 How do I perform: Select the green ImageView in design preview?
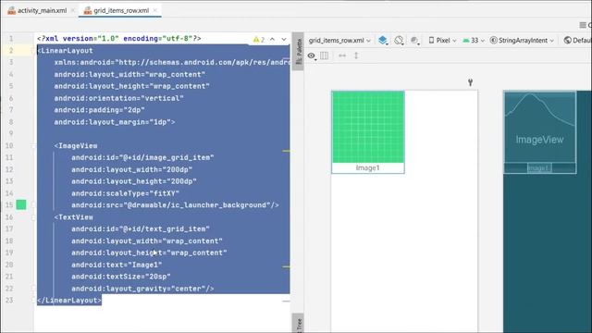368,128
